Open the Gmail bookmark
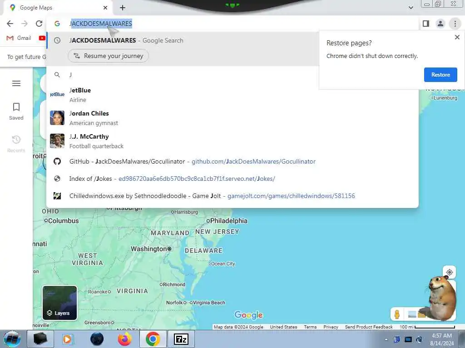Image resolution: width=465 pixels, height=348 pixels. click(x=19, y=38)
